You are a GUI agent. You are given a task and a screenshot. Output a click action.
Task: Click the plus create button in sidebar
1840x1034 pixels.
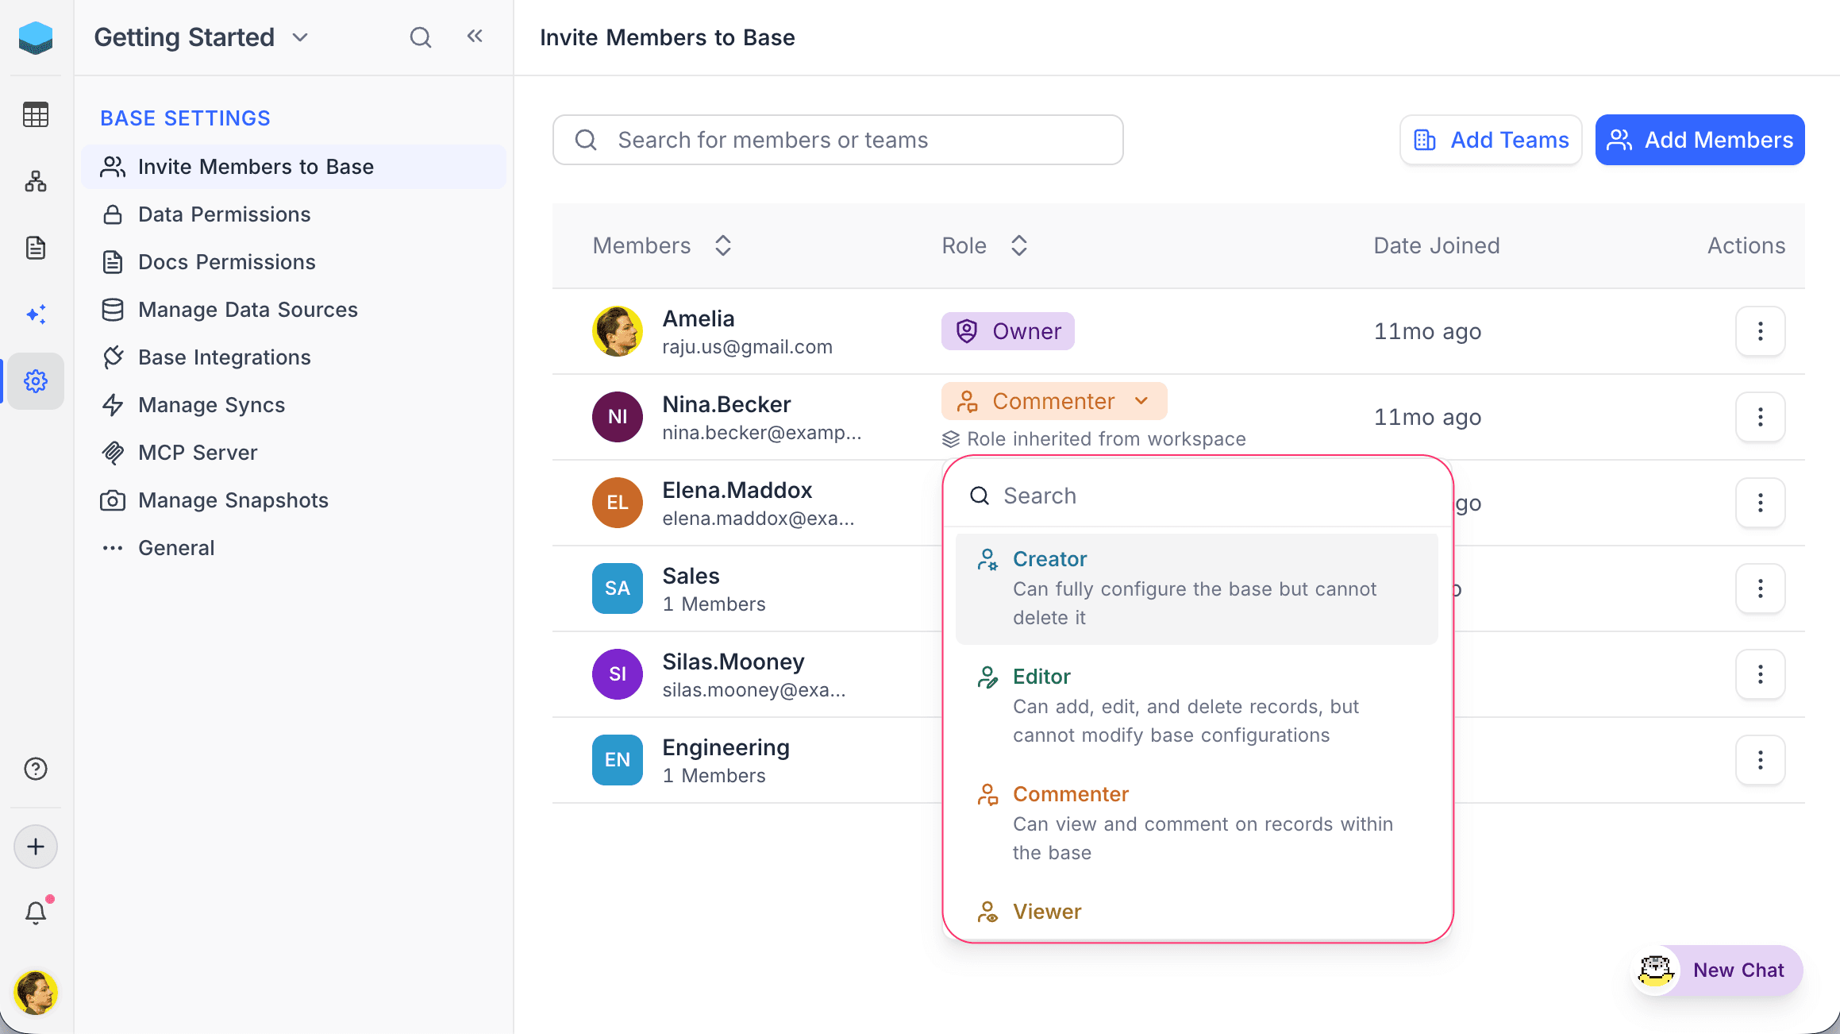(x=36, y=847)
